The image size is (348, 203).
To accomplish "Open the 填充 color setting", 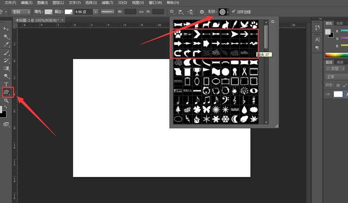I will 47,11.
